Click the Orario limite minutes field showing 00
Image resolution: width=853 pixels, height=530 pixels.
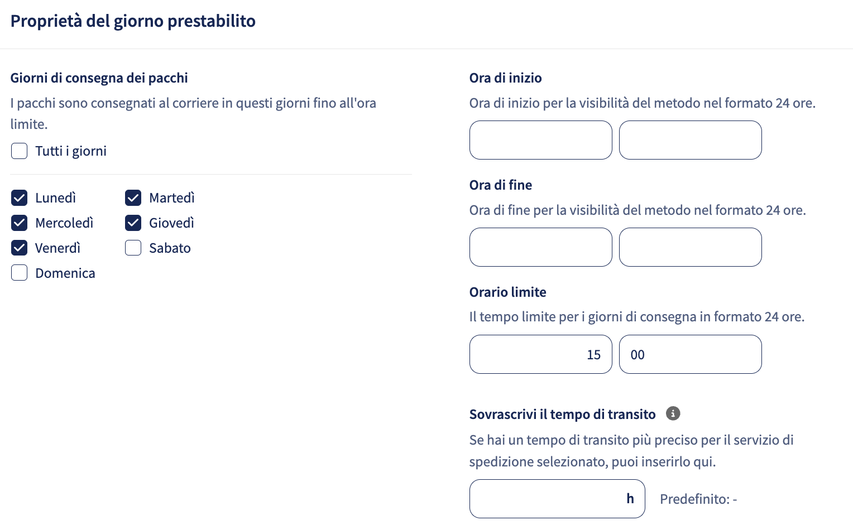pyautogui.click(x=691, y=354)
